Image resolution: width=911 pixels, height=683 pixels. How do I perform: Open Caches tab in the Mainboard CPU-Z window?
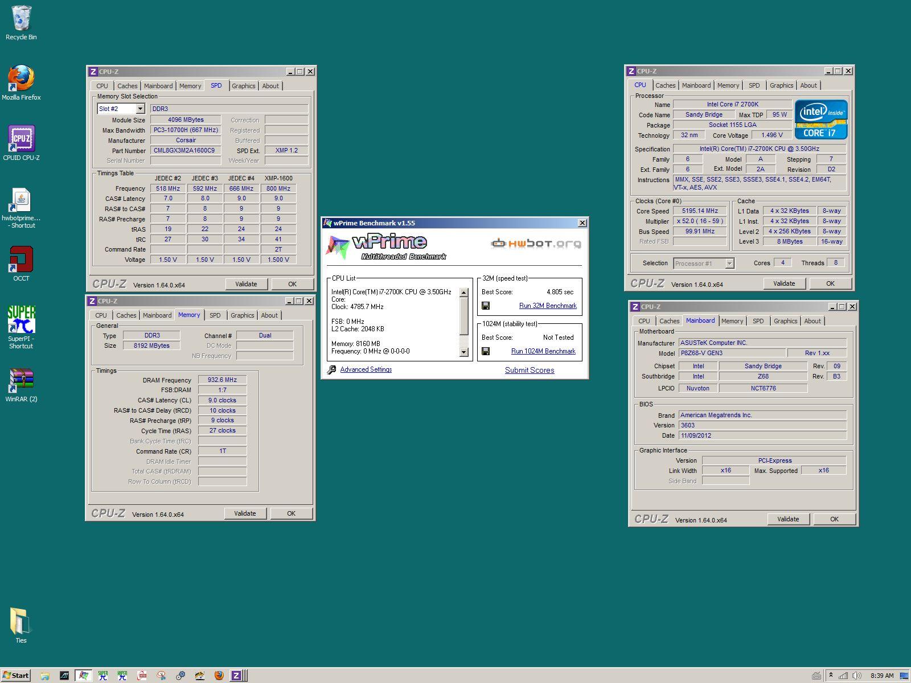tap(669, 321)
